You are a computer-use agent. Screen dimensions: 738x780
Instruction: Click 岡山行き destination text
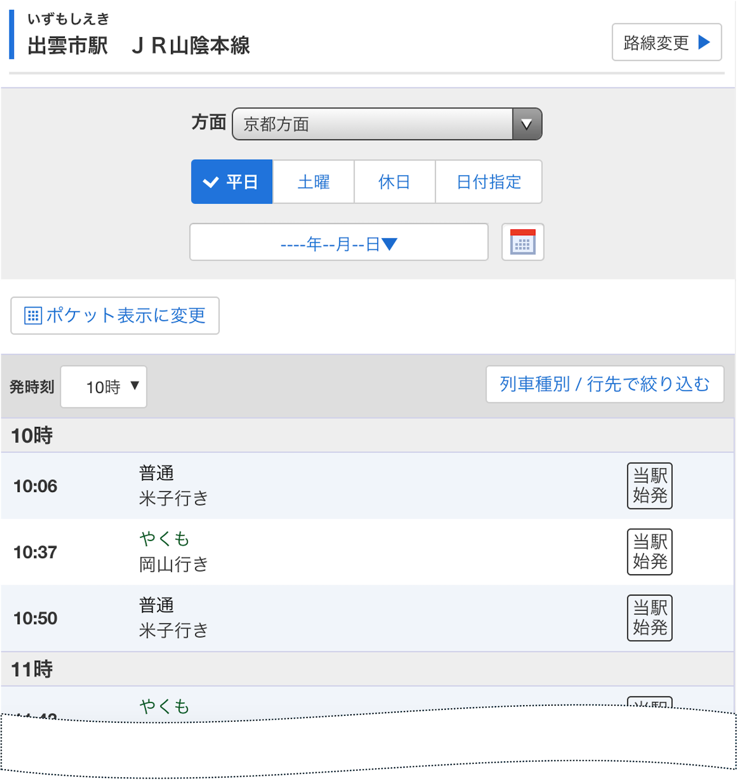point(173,564)
